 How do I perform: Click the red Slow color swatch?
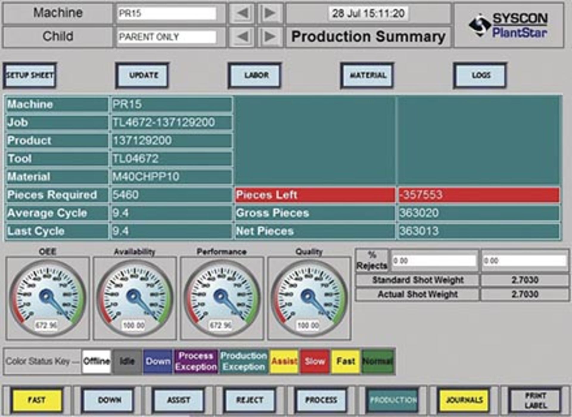click(314, 362)
